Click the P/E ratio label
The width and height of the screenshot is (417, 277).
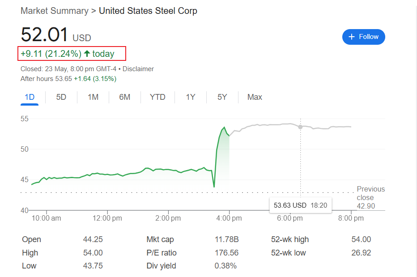click(x=161, y=253)
